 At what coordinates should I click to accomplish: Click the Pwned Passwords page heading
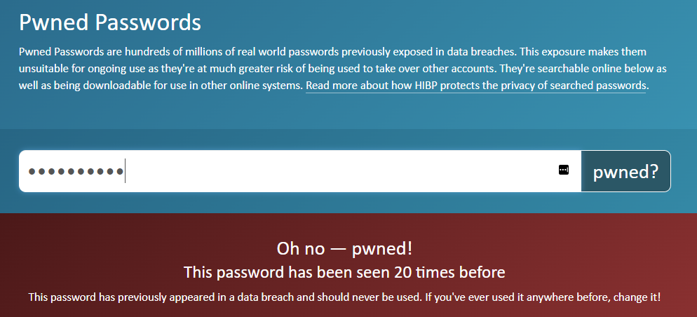[110, 22]
